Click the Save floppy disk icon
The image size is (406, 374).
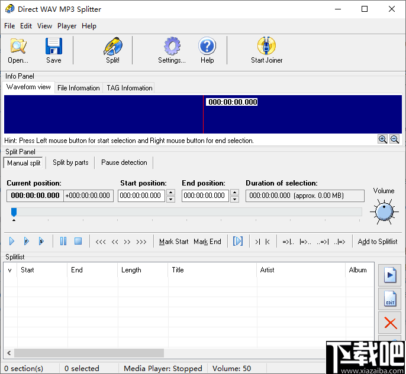point(54,51)
